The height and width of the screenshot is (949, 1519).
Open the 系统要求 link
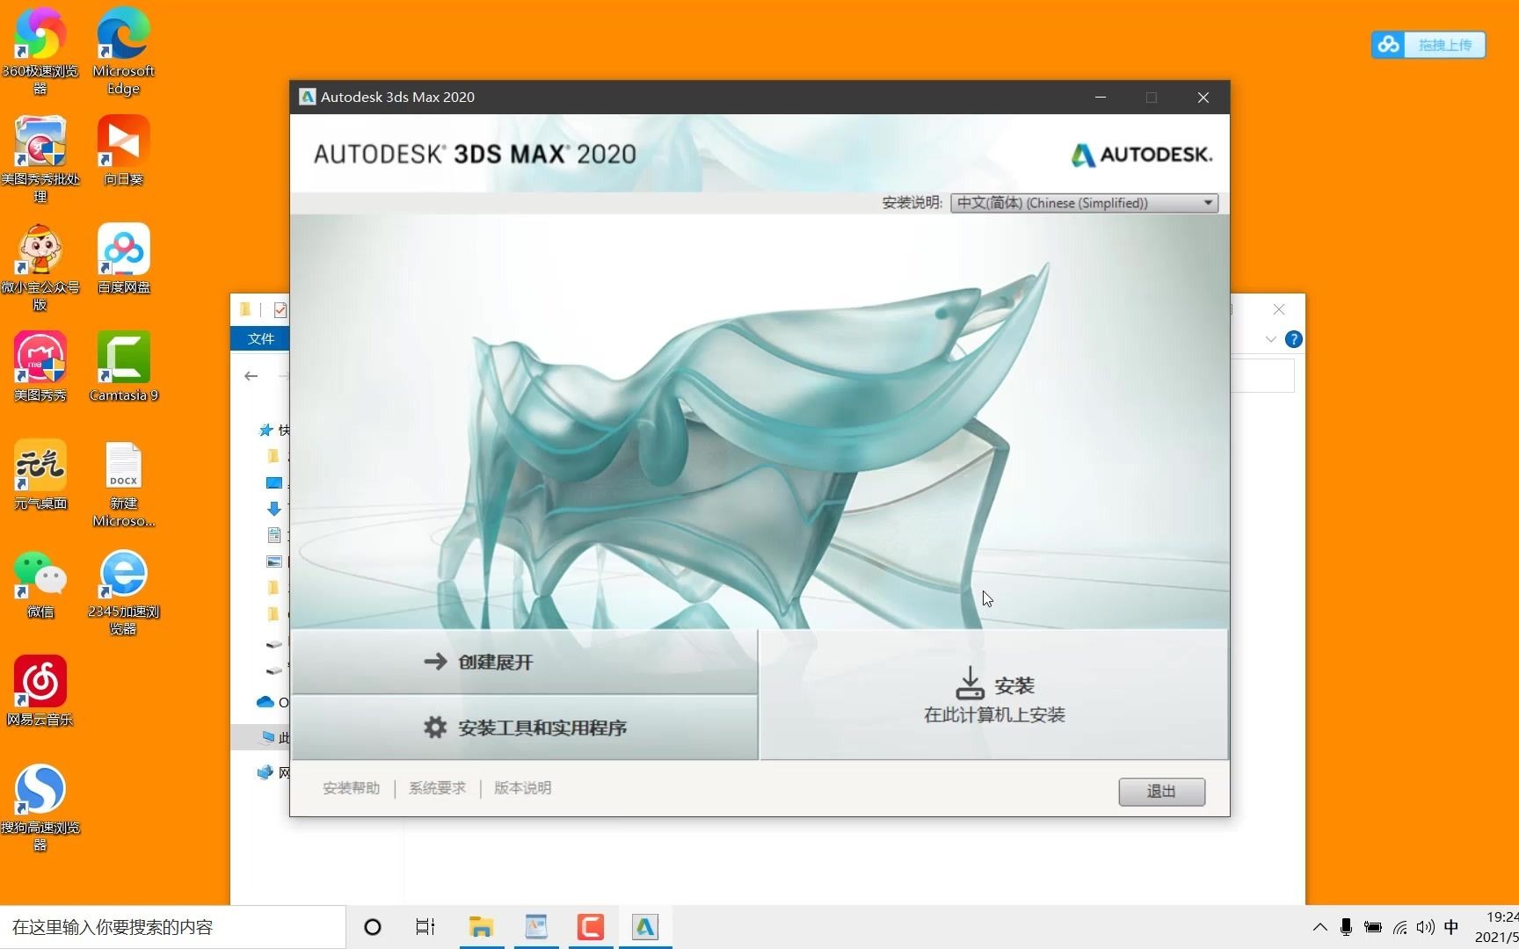(x=437, y=788)
